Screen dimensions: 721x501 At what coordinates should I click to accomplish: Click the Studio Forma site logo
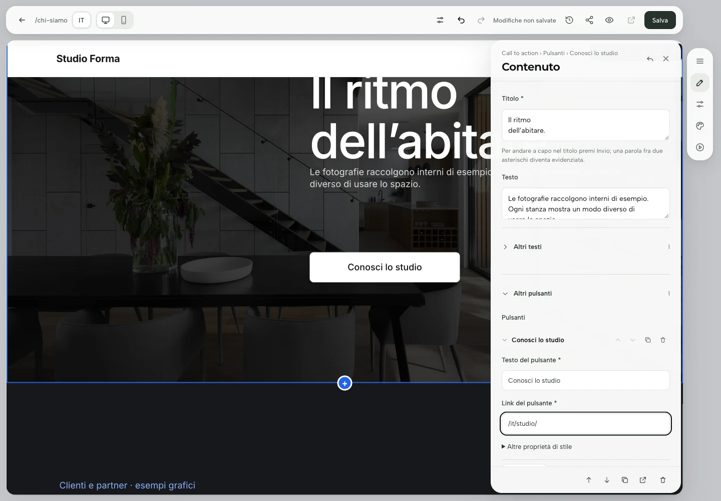tap(88, 59)
